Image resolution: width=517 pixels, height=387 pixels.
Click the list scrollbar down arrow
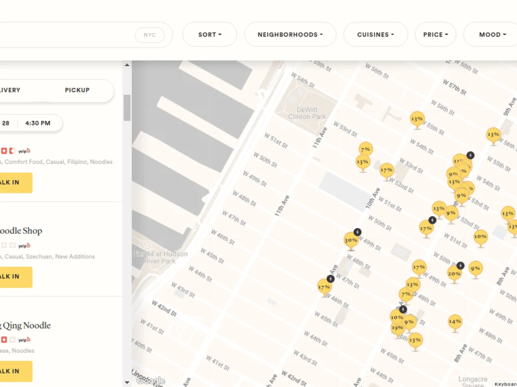[x=127, y=382]
